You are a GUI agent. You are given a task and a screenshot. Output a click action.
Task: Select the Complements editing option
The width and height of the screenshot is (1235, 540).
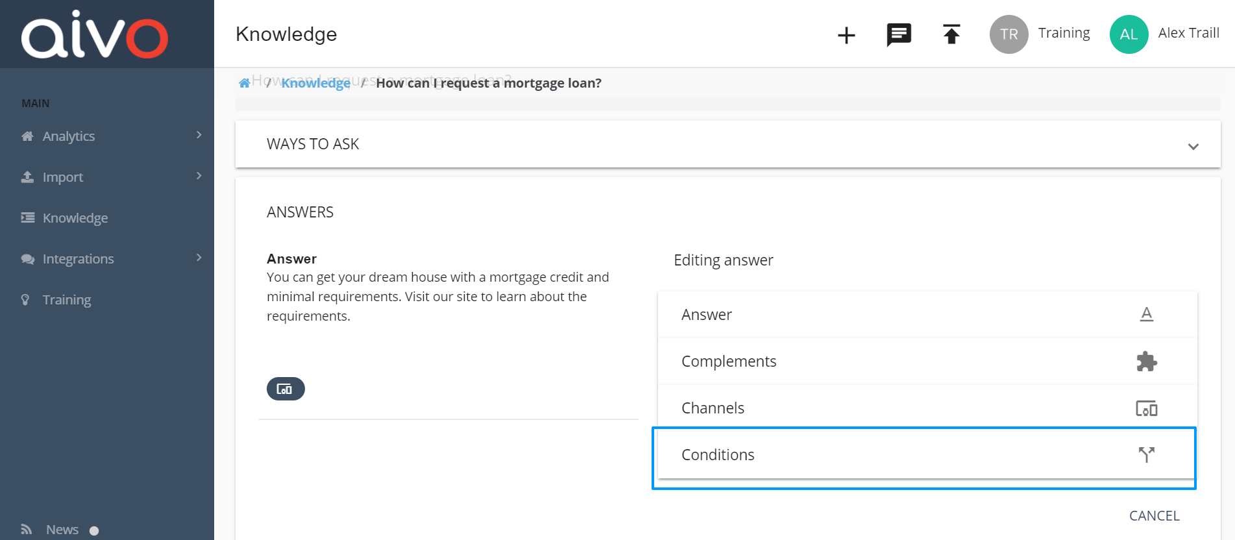point(927,362)
